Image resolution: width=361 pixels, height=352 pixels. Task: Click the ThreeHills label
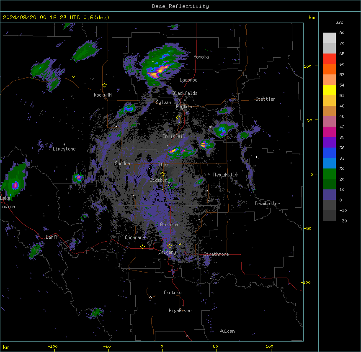pyautogui.click(x=225, y=175)
